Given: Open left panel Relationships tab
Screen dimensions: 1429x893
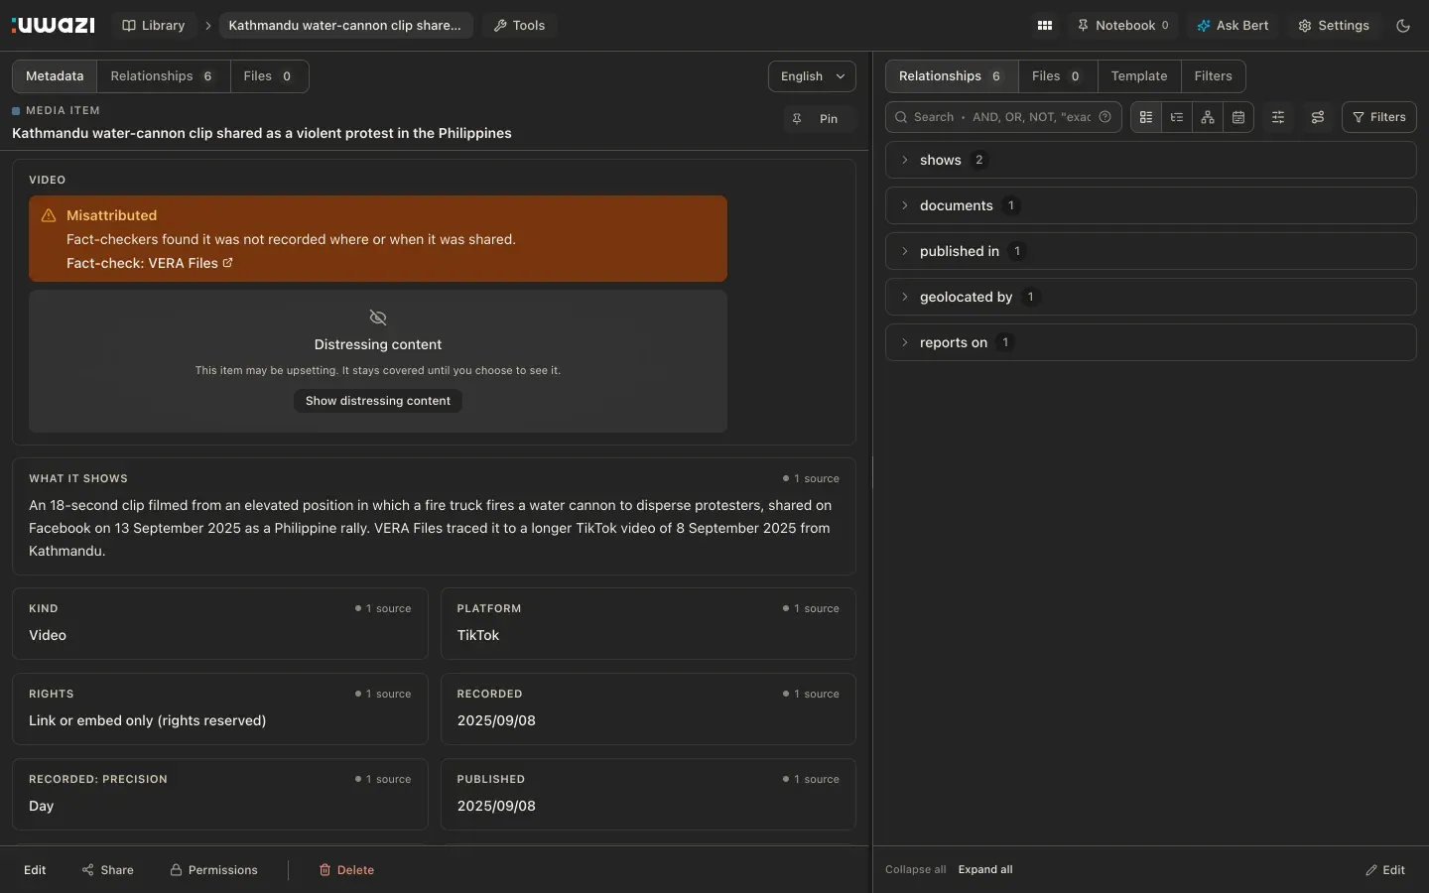Looking at the screenshot, I should tap(163, 76).
